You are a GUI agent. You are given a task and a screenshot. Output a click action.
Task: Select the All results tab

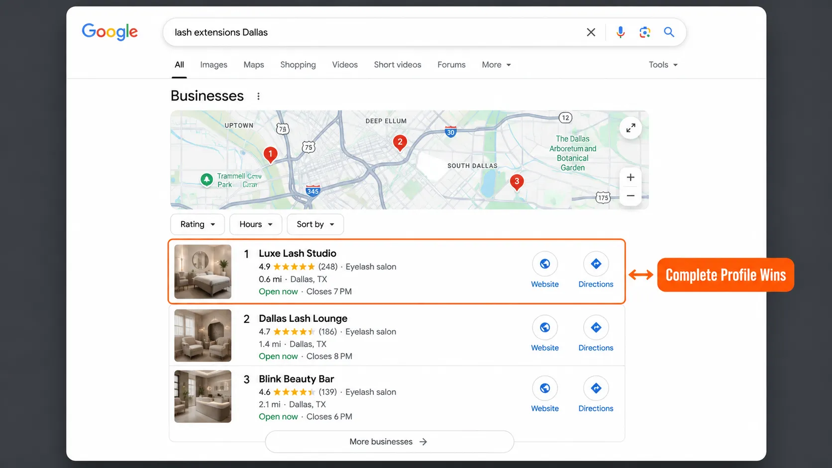(x=179, y=65)
